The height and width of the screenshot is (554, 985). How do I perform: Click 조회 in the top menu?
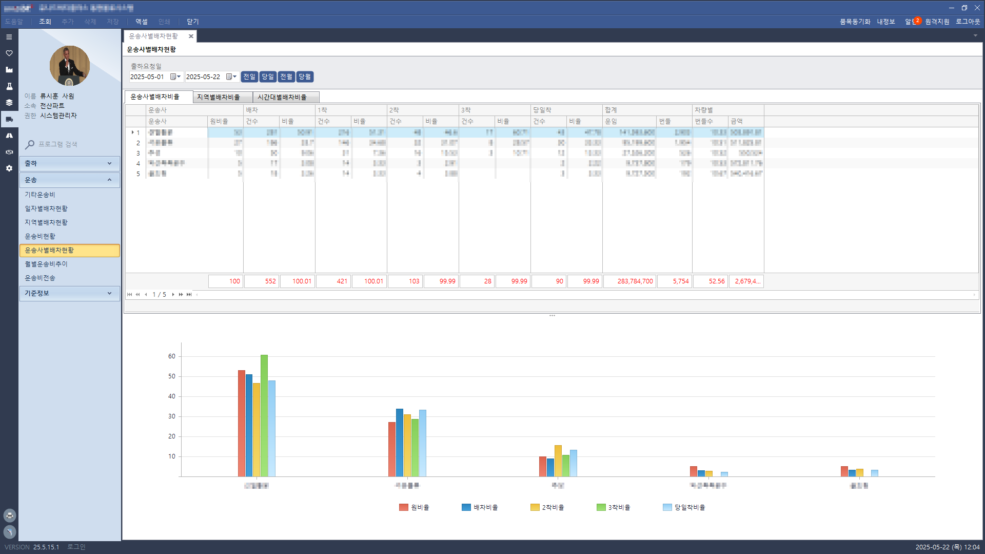point(45,22)
